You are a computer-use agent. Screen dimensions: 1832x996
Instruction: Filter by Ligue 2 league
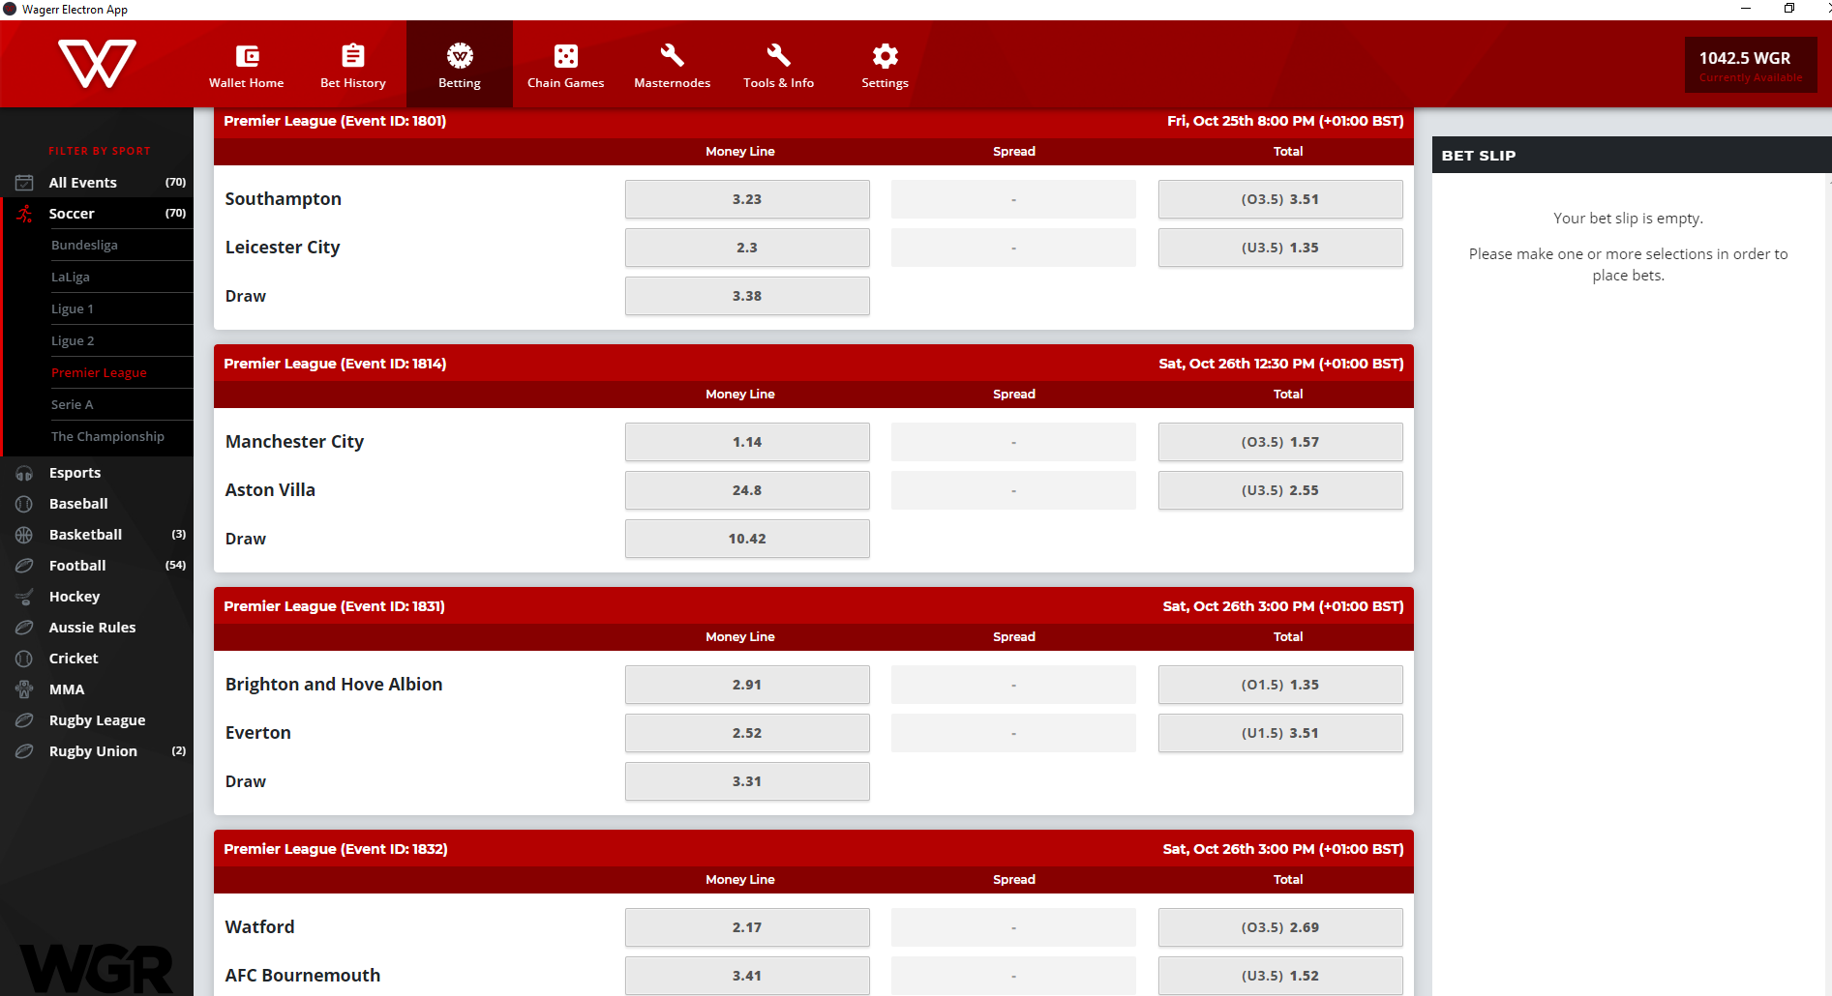click(73, 340)
